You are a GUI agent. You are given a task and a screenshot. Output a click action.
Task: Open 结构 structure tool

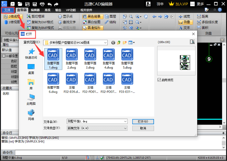[110, 22]
